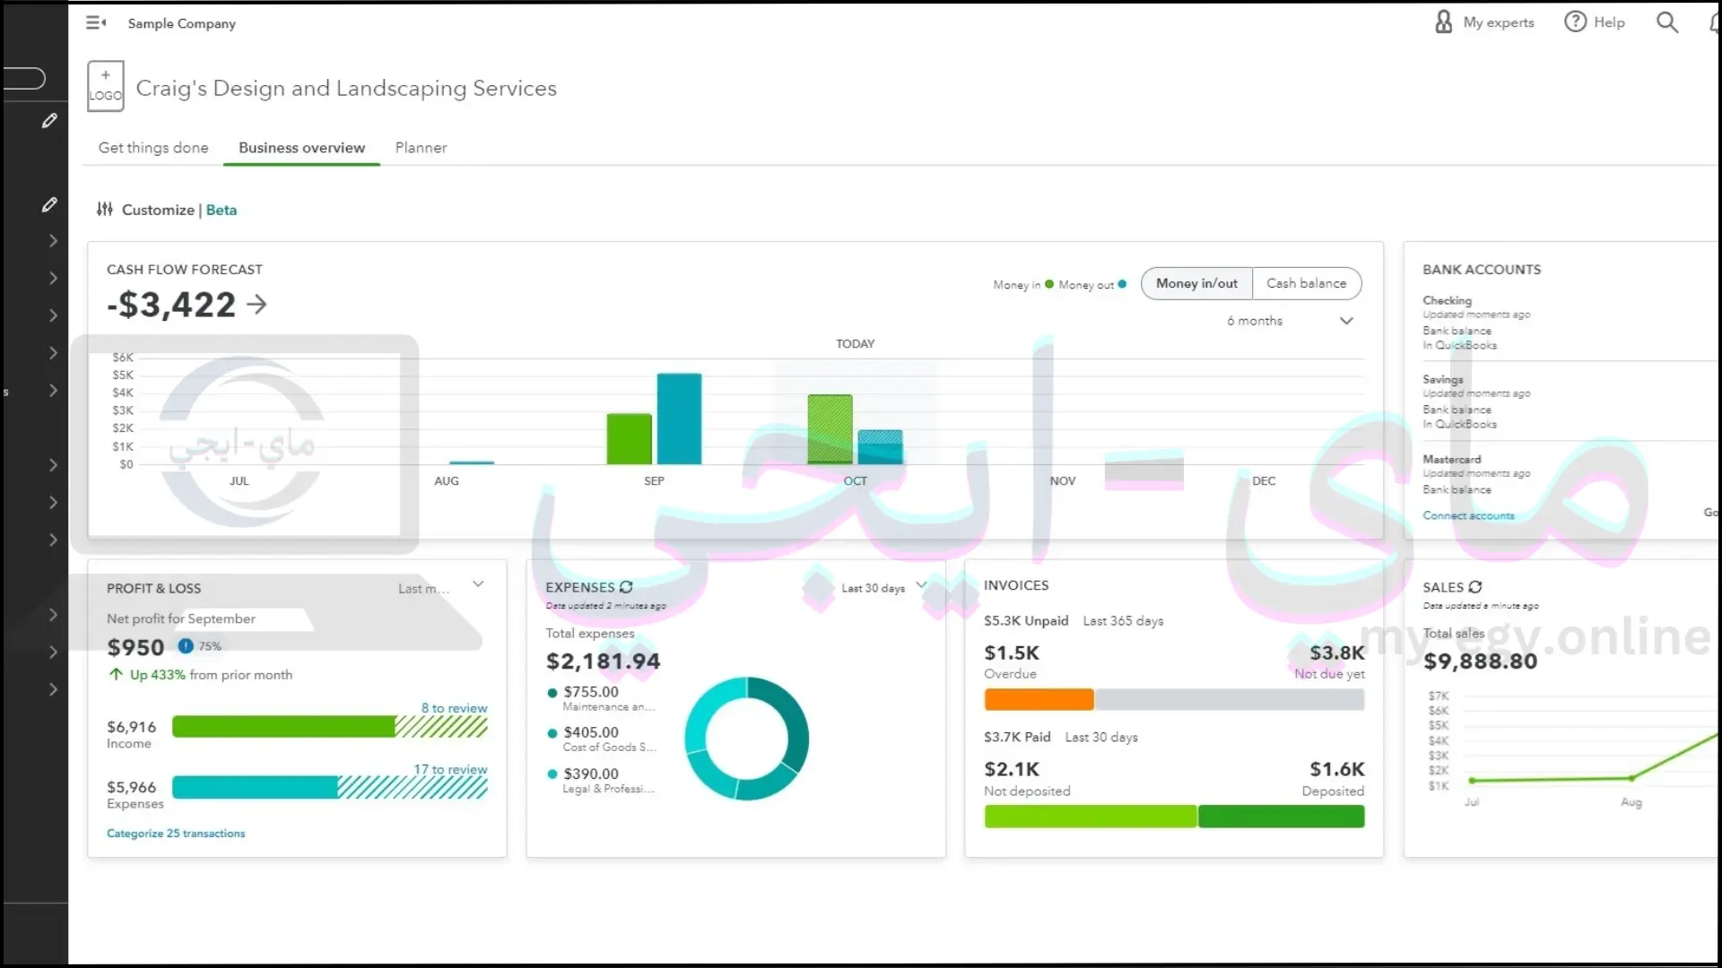Open cash flow details arrow beside -$3,422
Viewport: 1722px width, 968px height.
(257, 305)
